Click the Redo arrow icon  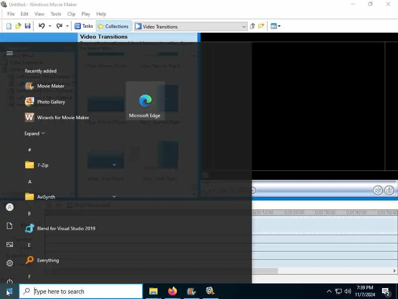point(59,26)
